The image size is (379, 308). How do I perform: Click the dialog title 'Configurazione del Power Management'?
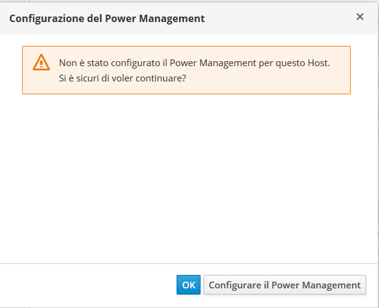click(107, 18)
